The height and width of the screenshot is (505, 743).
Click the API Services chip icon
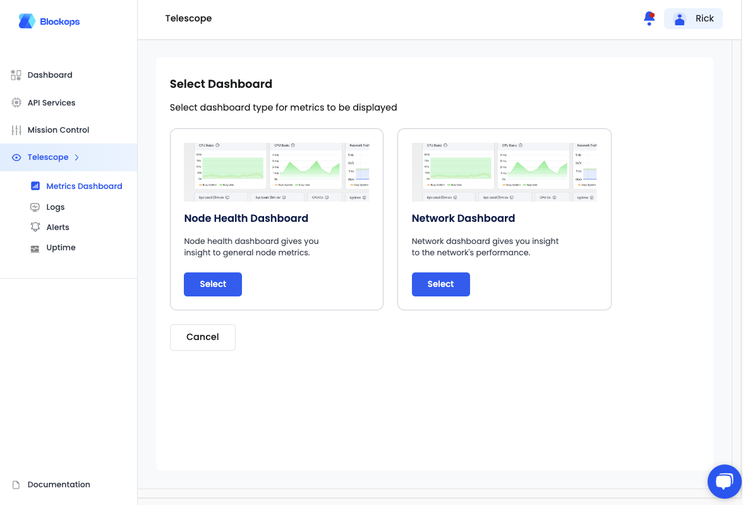pyautogui.click(x=16, y=102)
